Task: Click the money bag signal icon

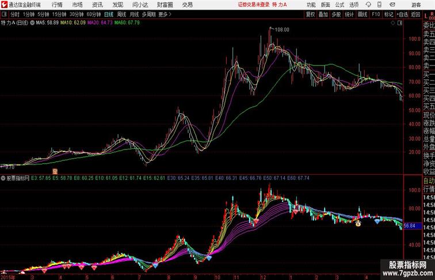Action: pyautogui.click(x=358, y=223)
